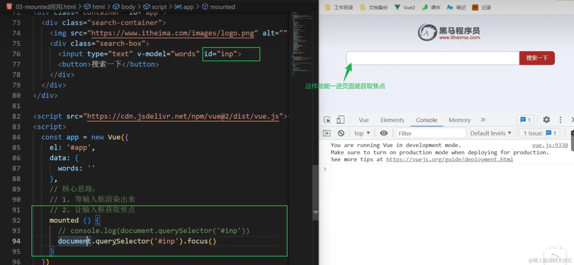Click the logo.png URL on line 74
Image resolution: width=574 pixels, height=265 pixels.
pyautogui.click(x=173, y=33)
